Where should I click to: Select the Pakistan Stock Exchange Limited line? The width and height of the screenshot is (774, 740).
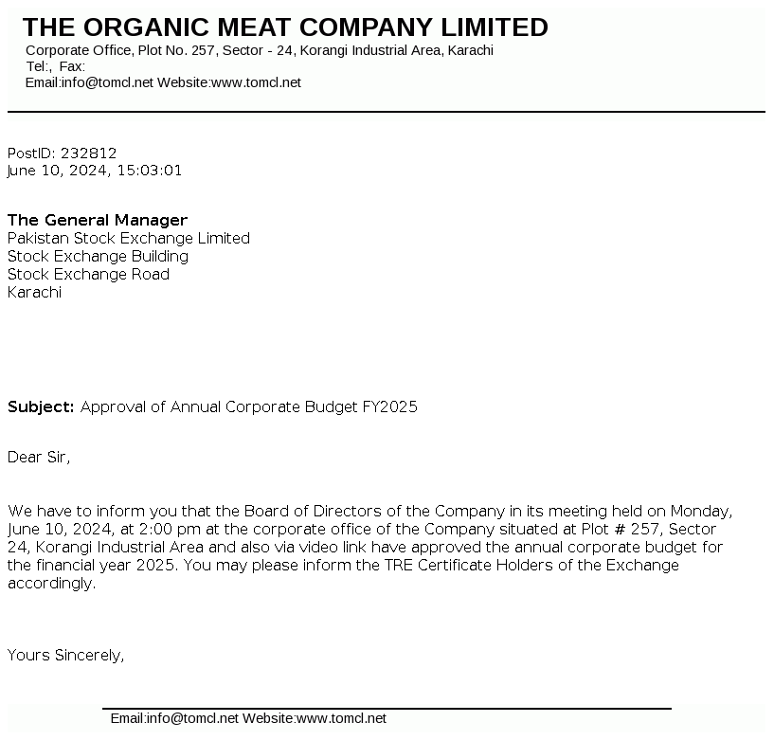[x=128, y=238]
